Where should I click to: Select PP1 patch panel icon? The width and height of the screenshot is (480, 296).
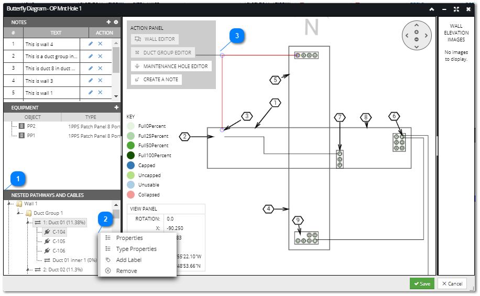(21, 135)
